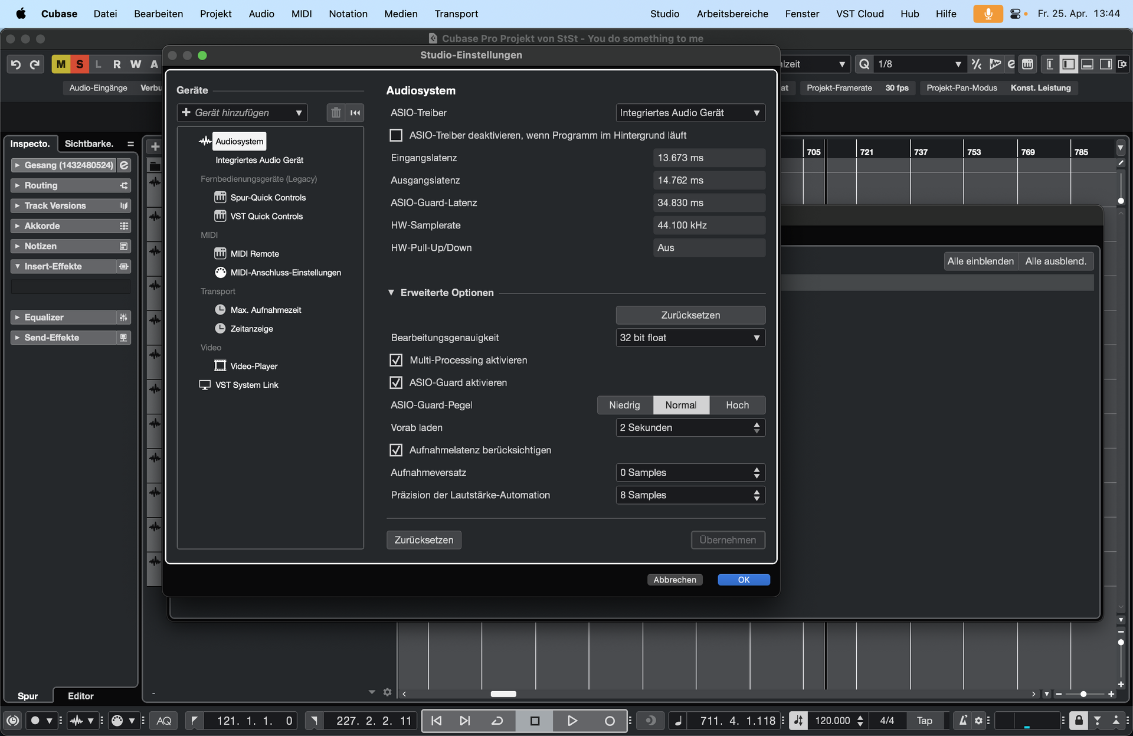Click microphone icon in macOS menu bar
1133x736 pixels.
987,14
